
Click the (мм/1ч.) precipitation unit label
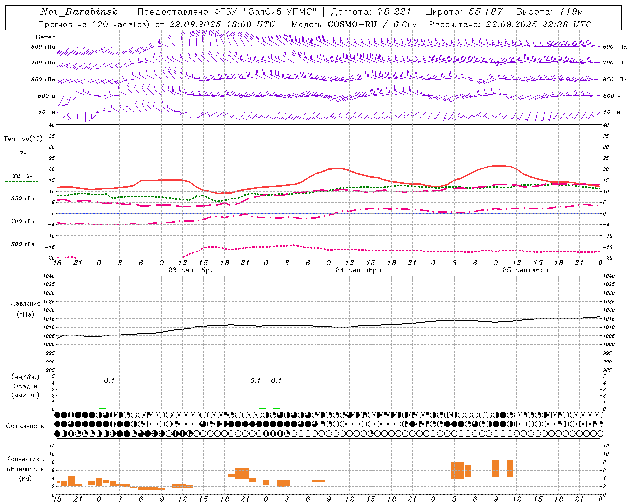pos(26,395)
